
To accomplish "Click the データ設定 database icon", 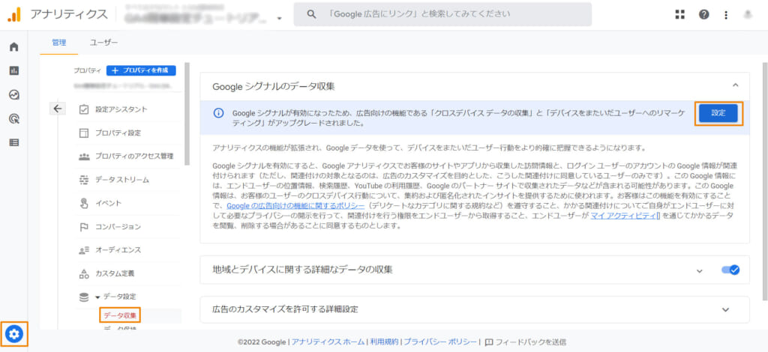I will tap(84, 297).
